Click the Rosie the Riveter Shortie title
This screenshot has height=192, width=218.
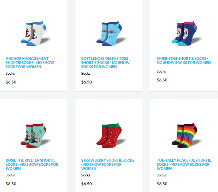click(x=32, y=164)
